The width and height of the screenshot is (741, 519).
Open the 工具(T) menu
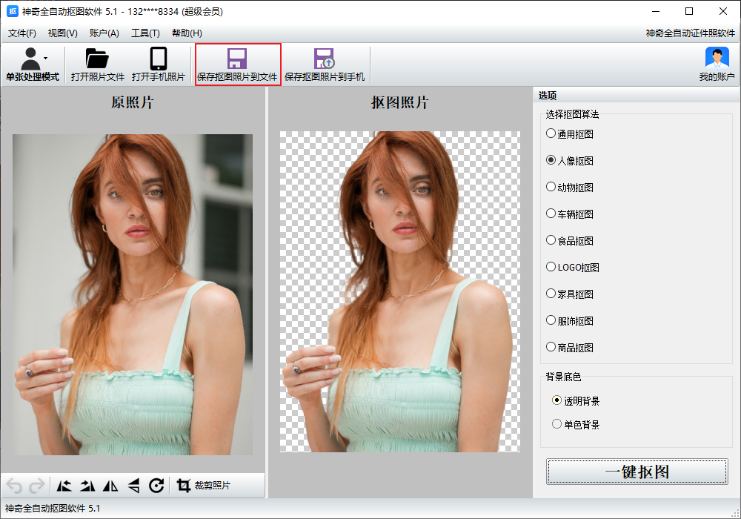[x=145, y=33]
